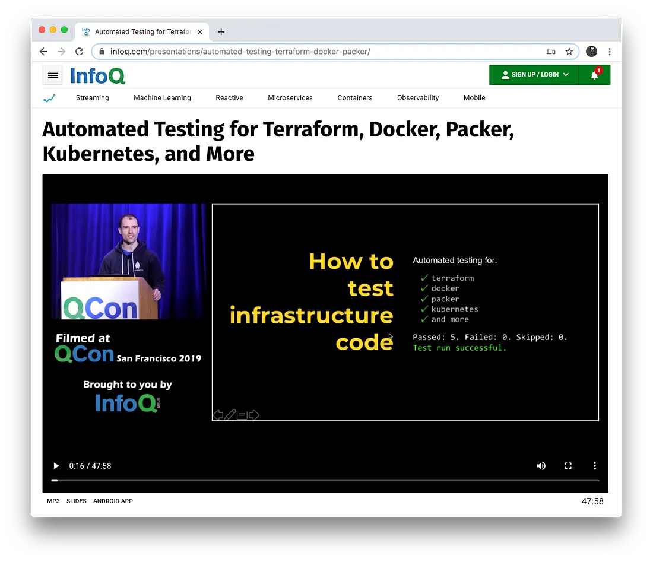
Task: Bookmark this page with the star icon
Action: [569, 52]
